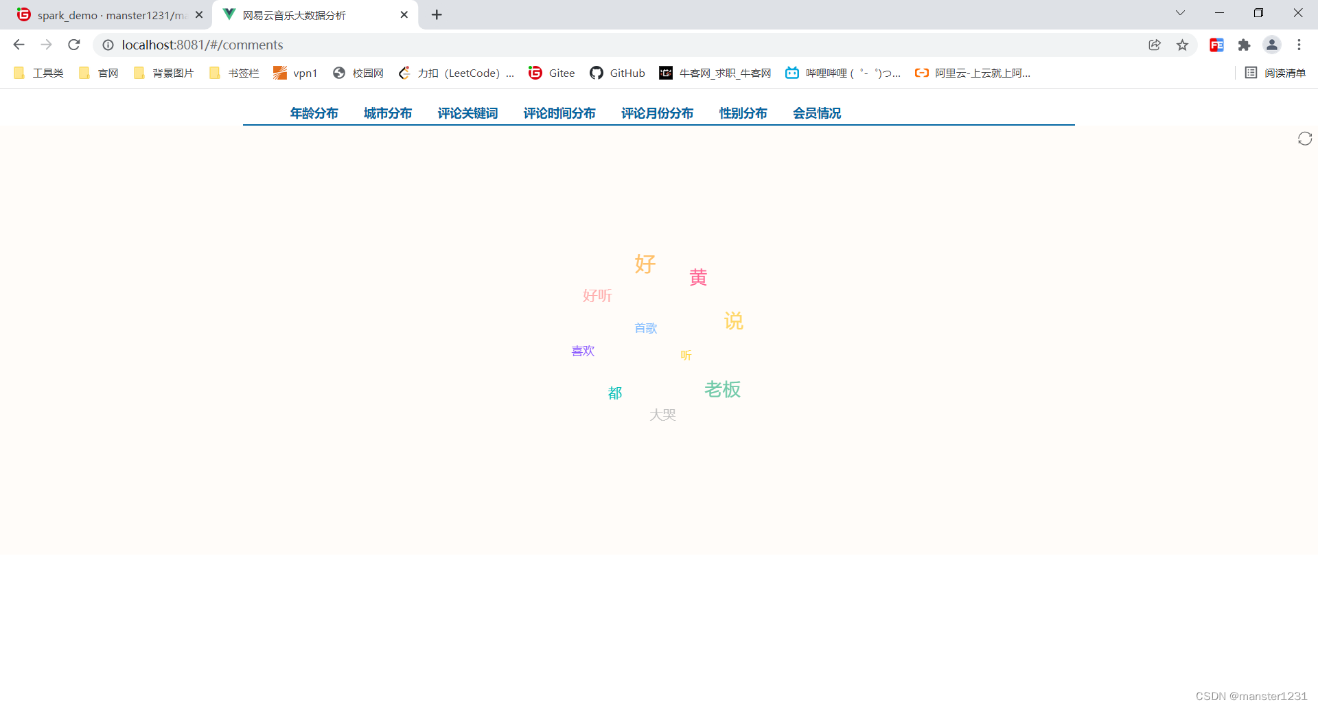Click the browser forward arrow

46,45
